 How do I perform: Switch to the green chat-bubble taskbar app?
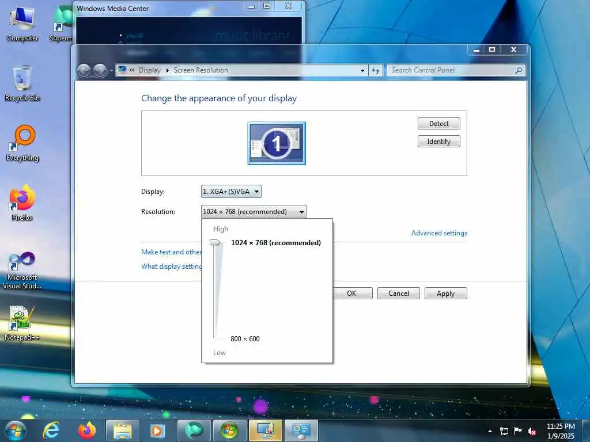tap(194, 430)
